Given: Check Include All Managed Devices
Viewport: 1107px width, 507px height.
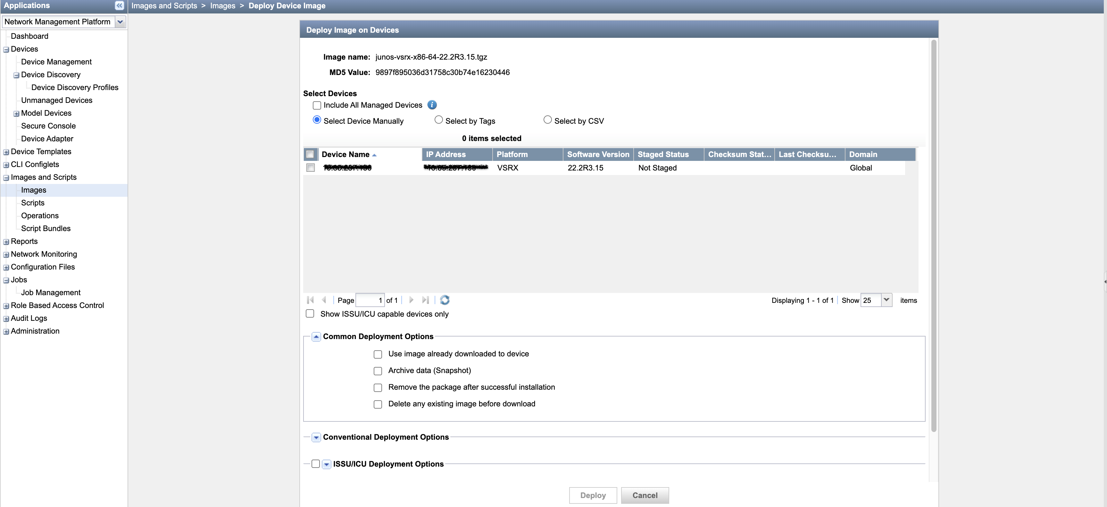Looking at the screenshot, I should pos(317,105).
